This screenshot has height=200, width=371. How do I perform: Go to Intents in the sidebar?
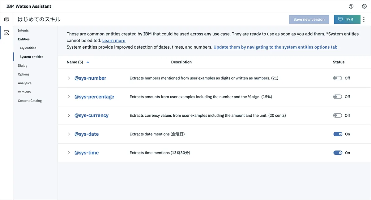23,30
